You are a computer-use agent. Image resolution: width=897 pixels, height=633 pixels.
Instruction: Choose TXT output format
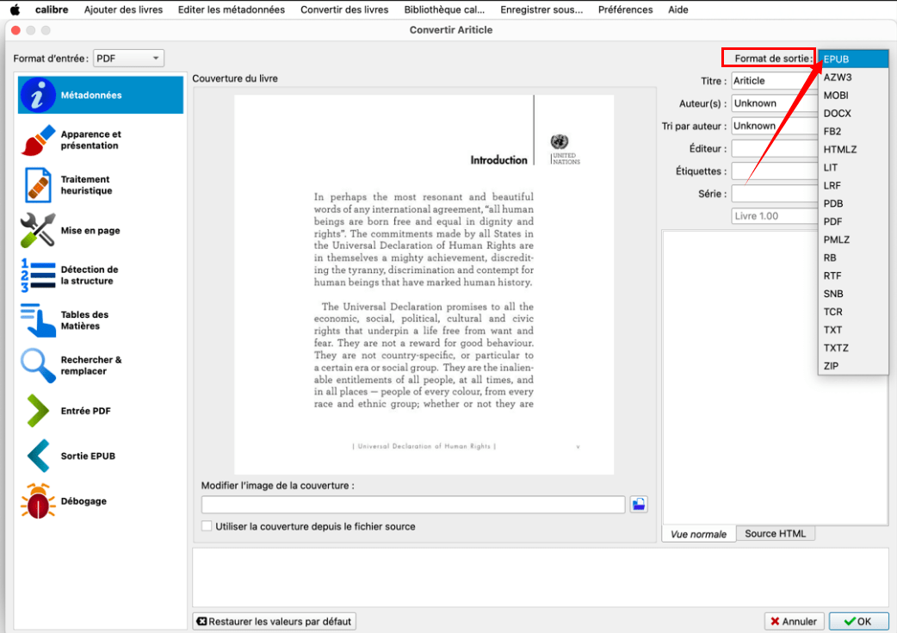click(853, 330)
